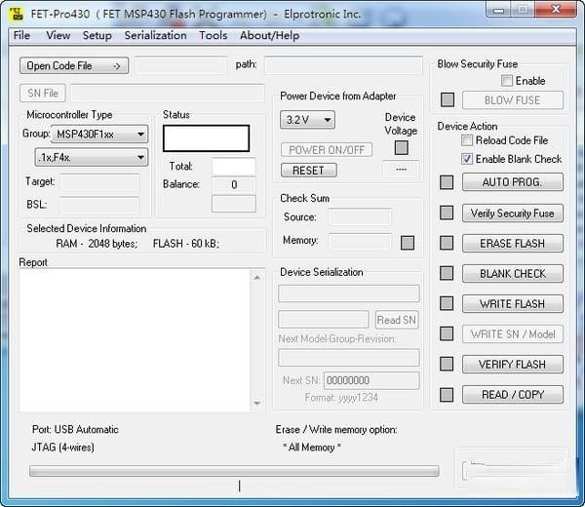585x507 pixels.
Task: Open the MSP430F1xx Group dropdown
Action: click(x=99, y=135)
